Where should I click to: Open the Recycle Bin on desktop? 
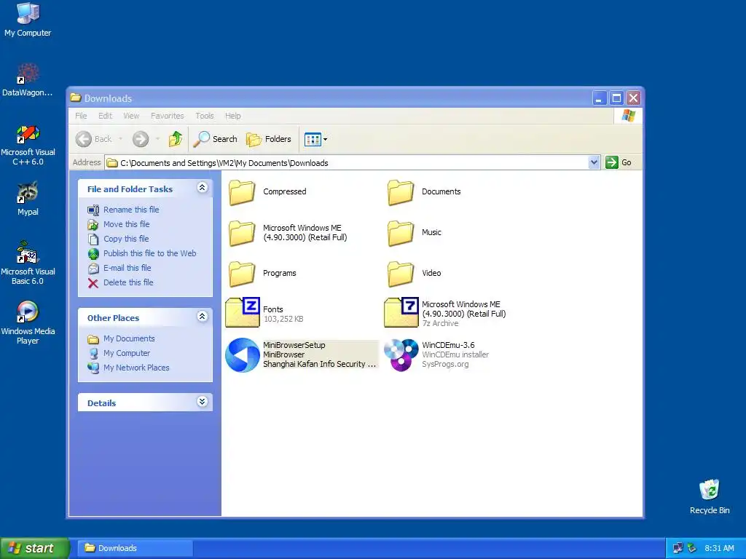pyautogui.click(x=710, y=496)
